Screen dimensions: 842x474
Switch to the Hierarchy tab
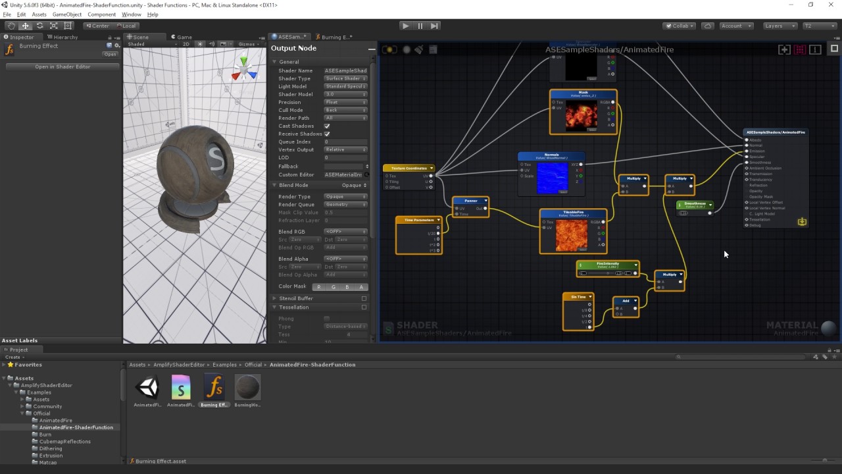62,37
